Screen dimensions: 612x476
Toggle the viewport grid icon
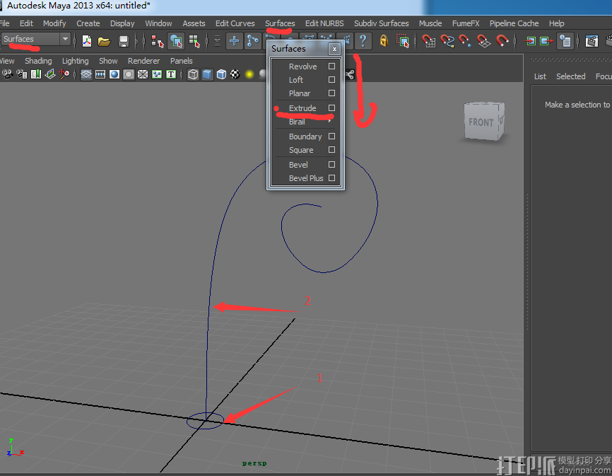[86, 74]
